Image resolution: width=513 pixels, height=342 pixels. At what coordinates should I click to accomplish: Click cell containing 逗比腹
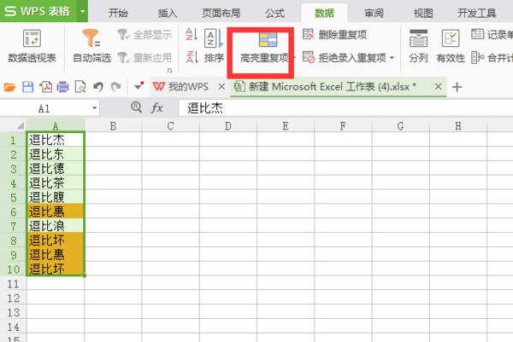[x=56, y=197]
